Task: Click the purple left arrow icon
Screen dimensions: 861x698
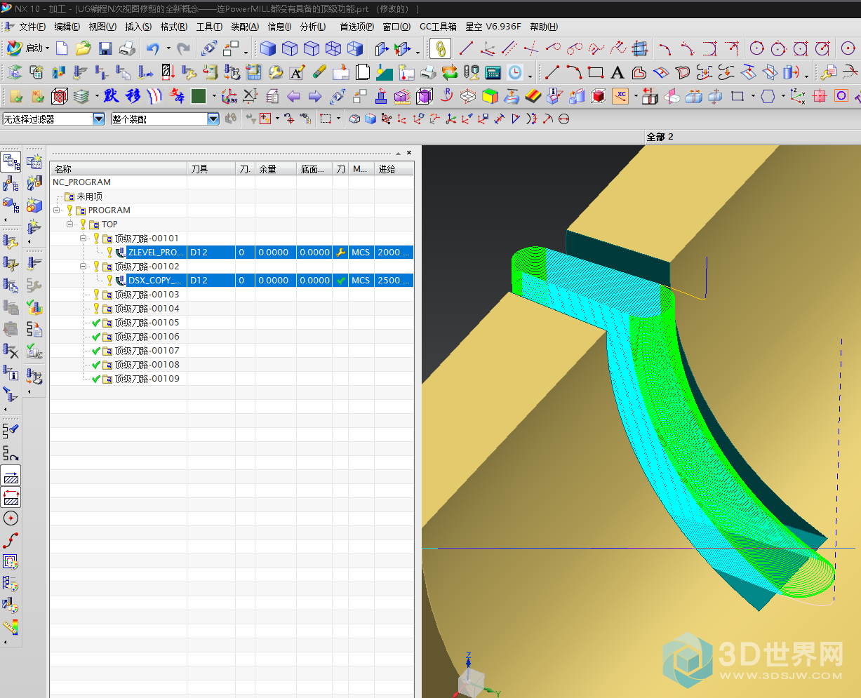Action: [294, 96]
